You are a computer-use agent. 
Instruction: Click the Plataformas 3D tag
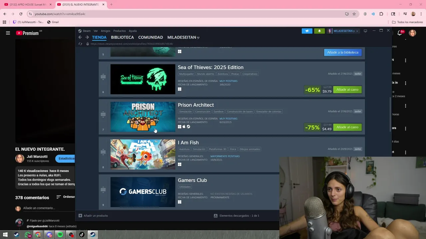click(x=218, y=149)
